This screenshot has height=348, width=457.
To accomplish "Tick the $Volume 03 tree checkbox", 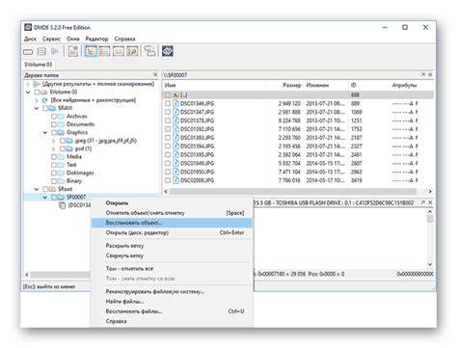I will click(37, 93).
